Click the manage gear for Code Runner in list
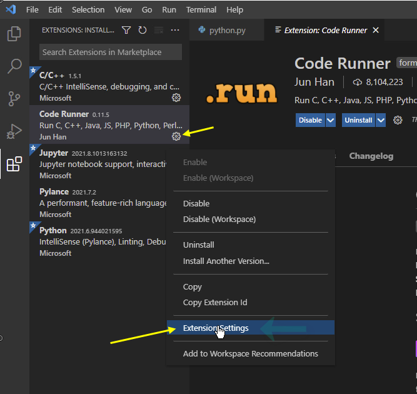 click(176, 136)
